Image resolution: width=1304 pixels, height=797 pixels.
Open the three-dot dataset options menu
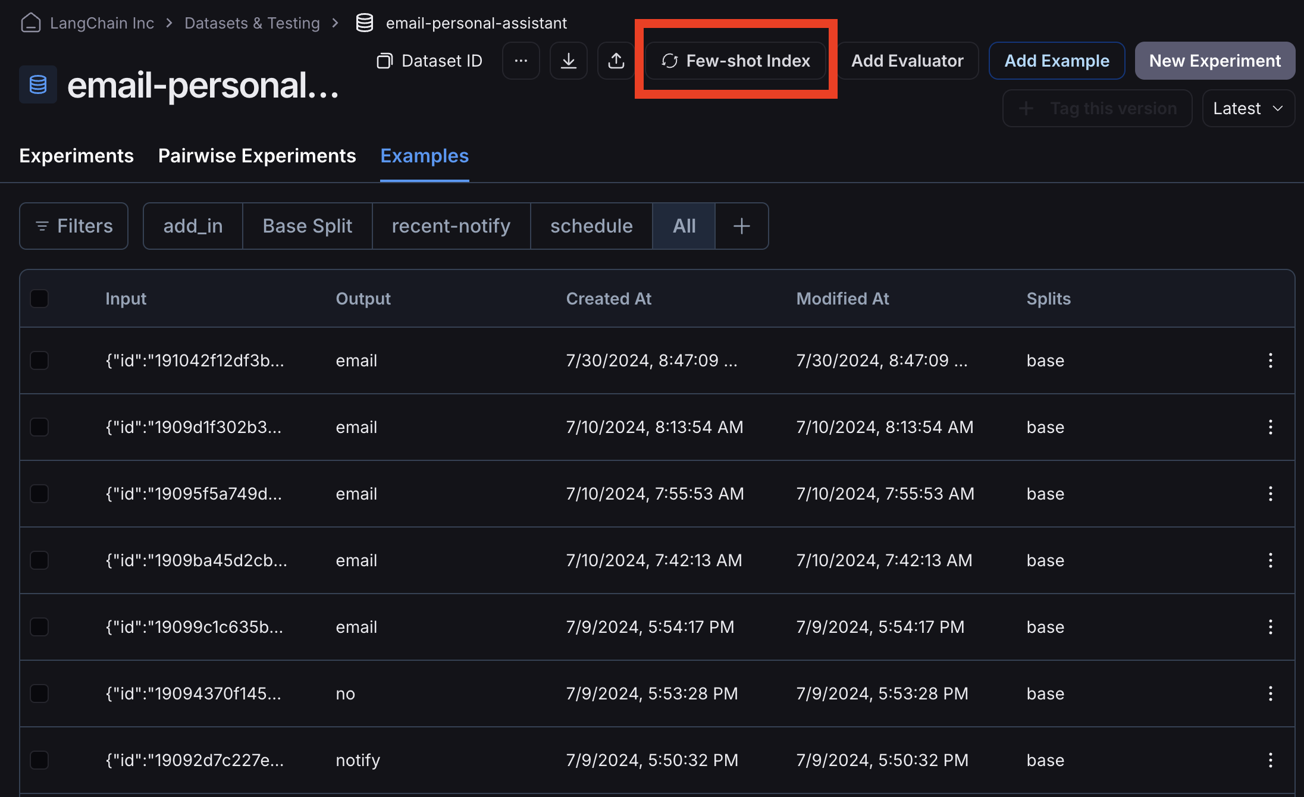[521, 61]
